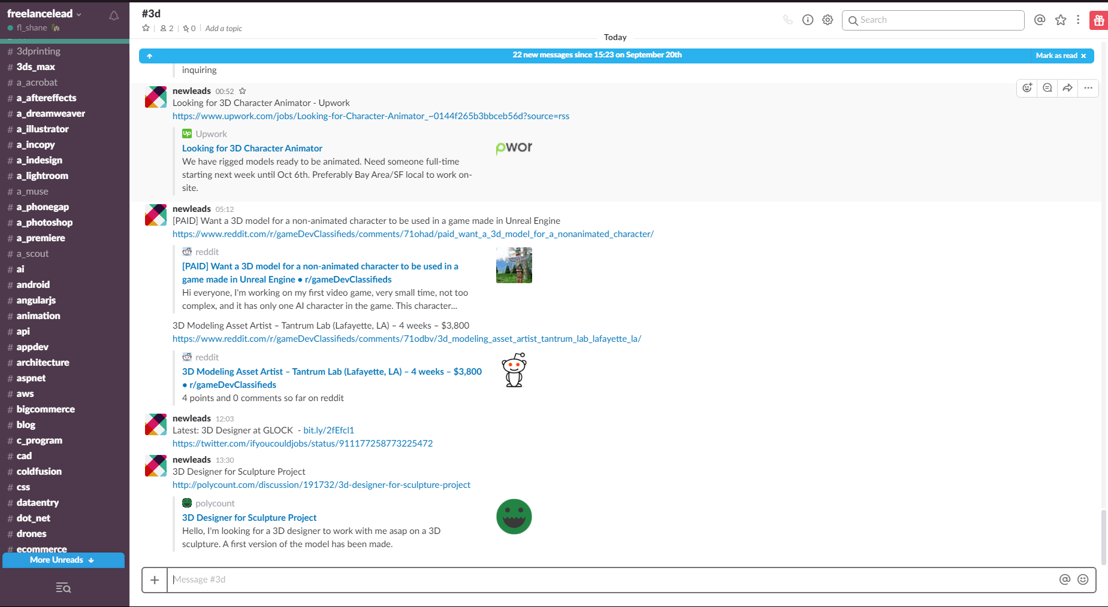Star the #3d channel
The height and width of the screenshot is (607, 1108).
pos(146,28)
